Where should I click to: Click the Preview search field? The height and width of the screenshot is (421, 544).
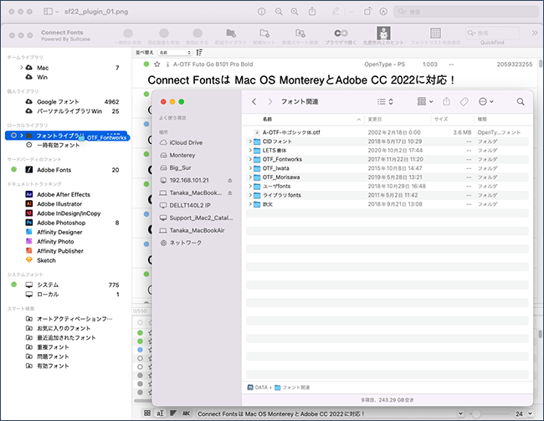tap(466, 12)
